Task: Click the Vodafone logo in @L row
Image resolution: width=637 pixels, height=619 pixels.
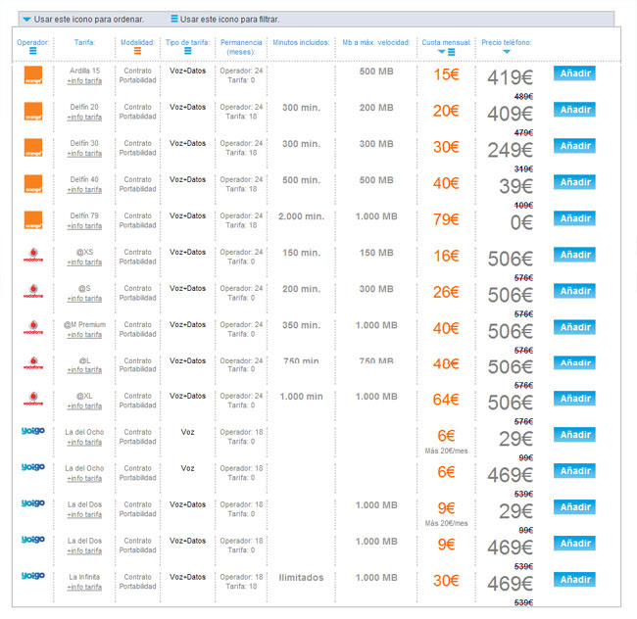Action: [x=33, y=362]
